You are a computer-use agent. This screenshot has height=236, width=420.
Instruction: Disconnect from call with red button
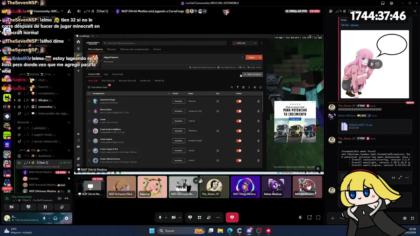[x=232, y=217]
